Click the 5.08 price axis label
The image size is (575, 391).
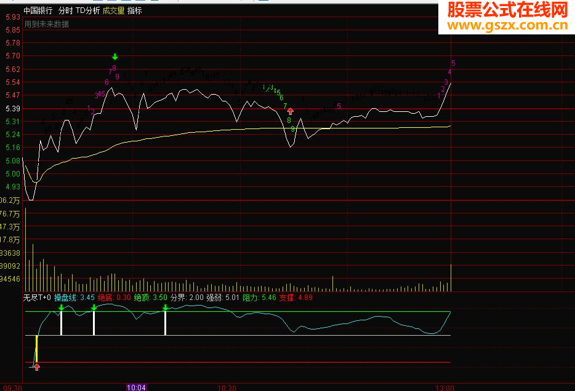pos(13,160)
